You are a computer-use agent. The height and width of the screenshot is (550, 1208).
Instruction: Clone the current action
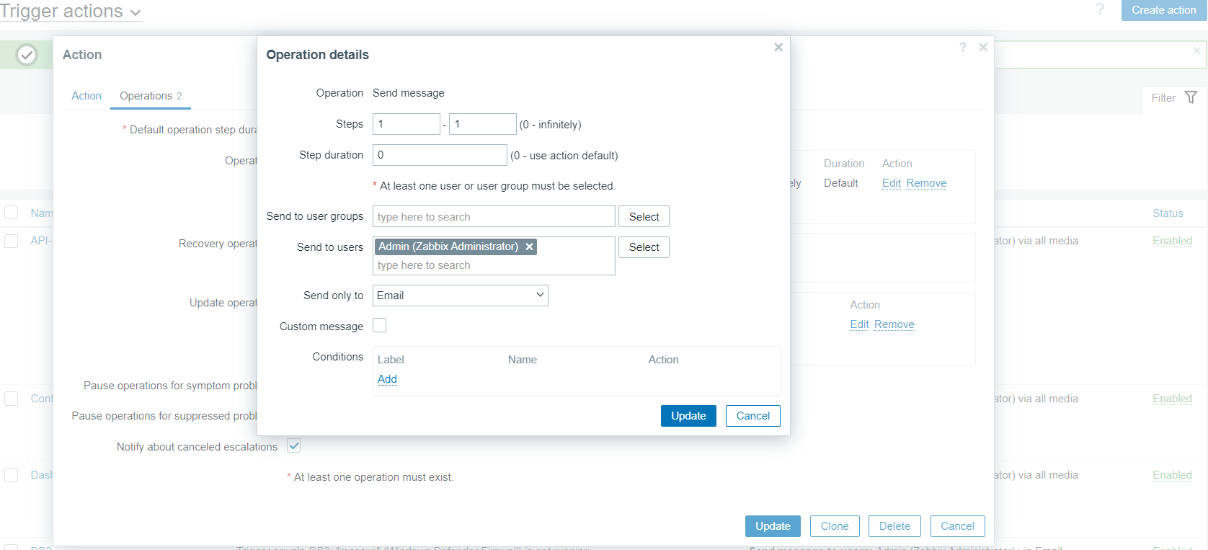click(x=834, y=526)
